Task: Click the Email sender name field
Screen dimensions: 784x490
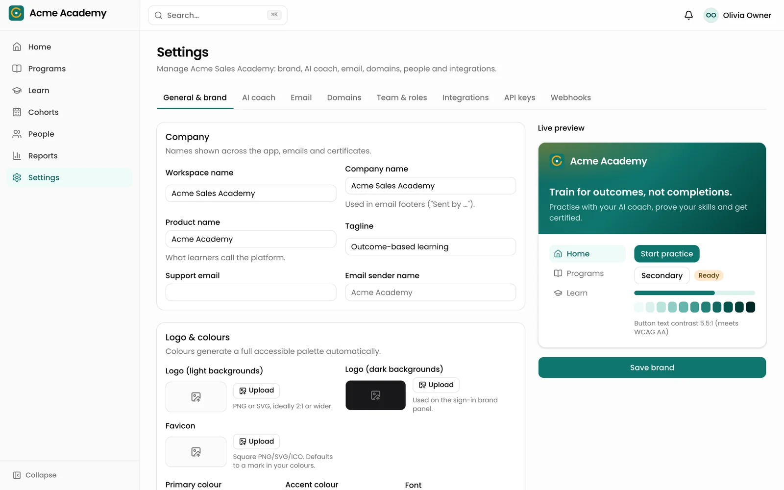Action: [x=430, y=293]
